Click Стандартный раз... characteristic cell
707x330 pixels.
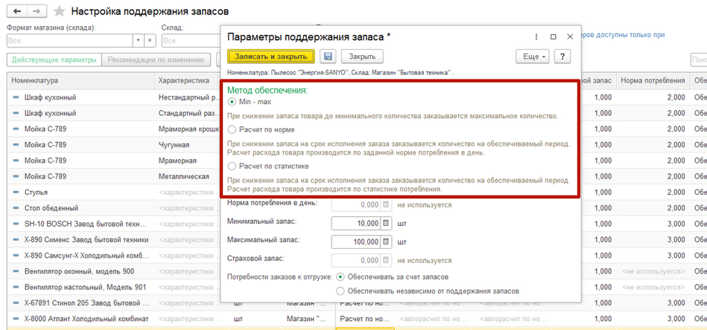point(187,113)
